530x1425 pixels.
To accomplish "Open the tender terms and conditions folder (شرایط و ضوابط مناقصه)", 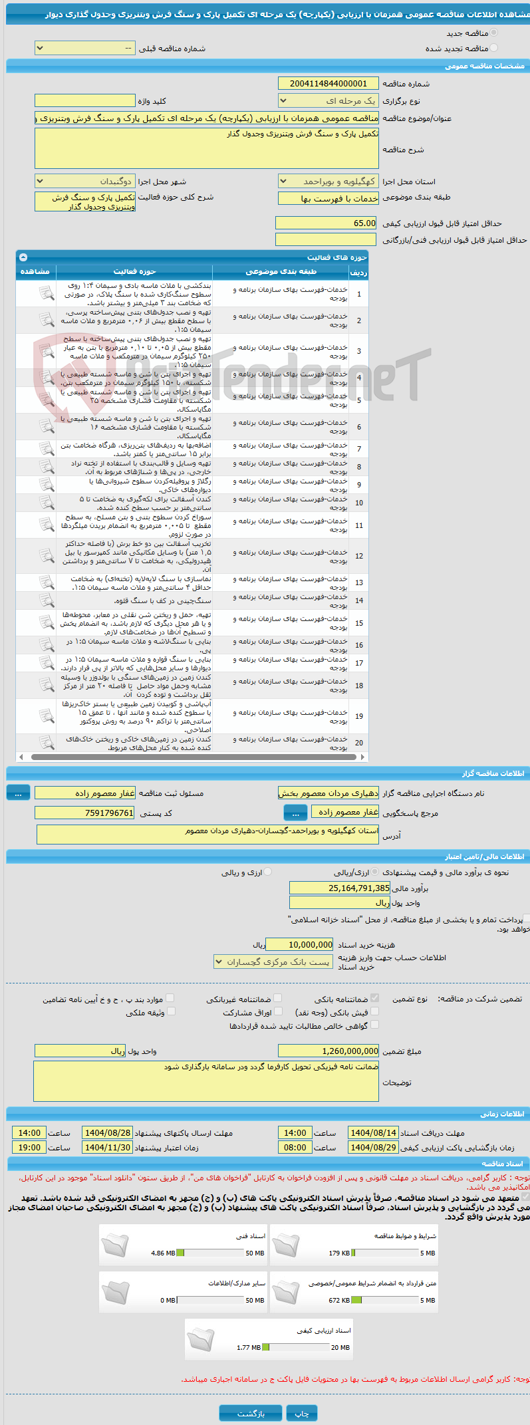I will [285, 1245].
